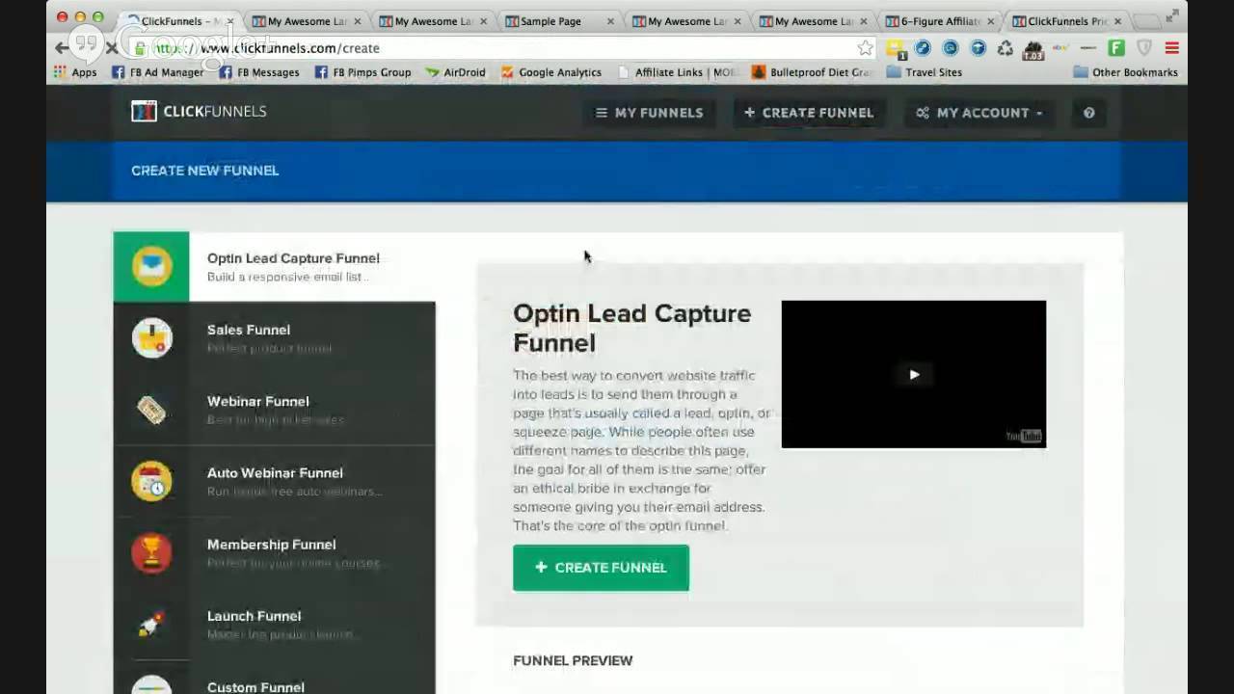Switch to the ClickFunnels Pricing tab
The height and width of the screenshot is (694, 1234).
[x=1065, y=21]
